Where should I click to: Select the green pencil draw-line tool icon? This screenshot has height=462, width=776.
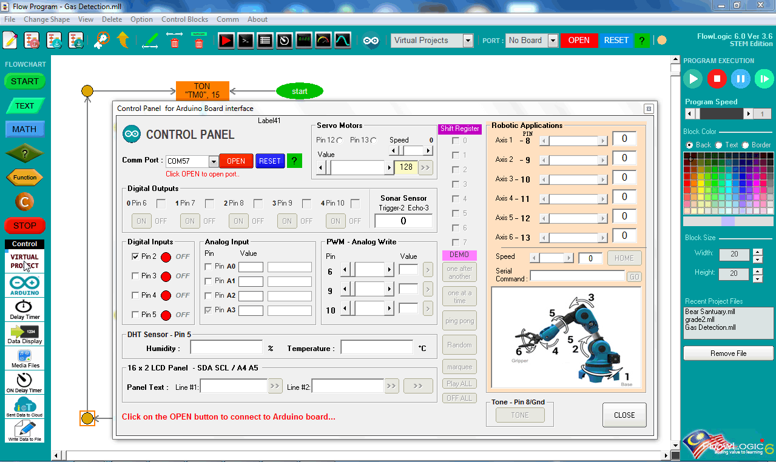pos(149,40)
